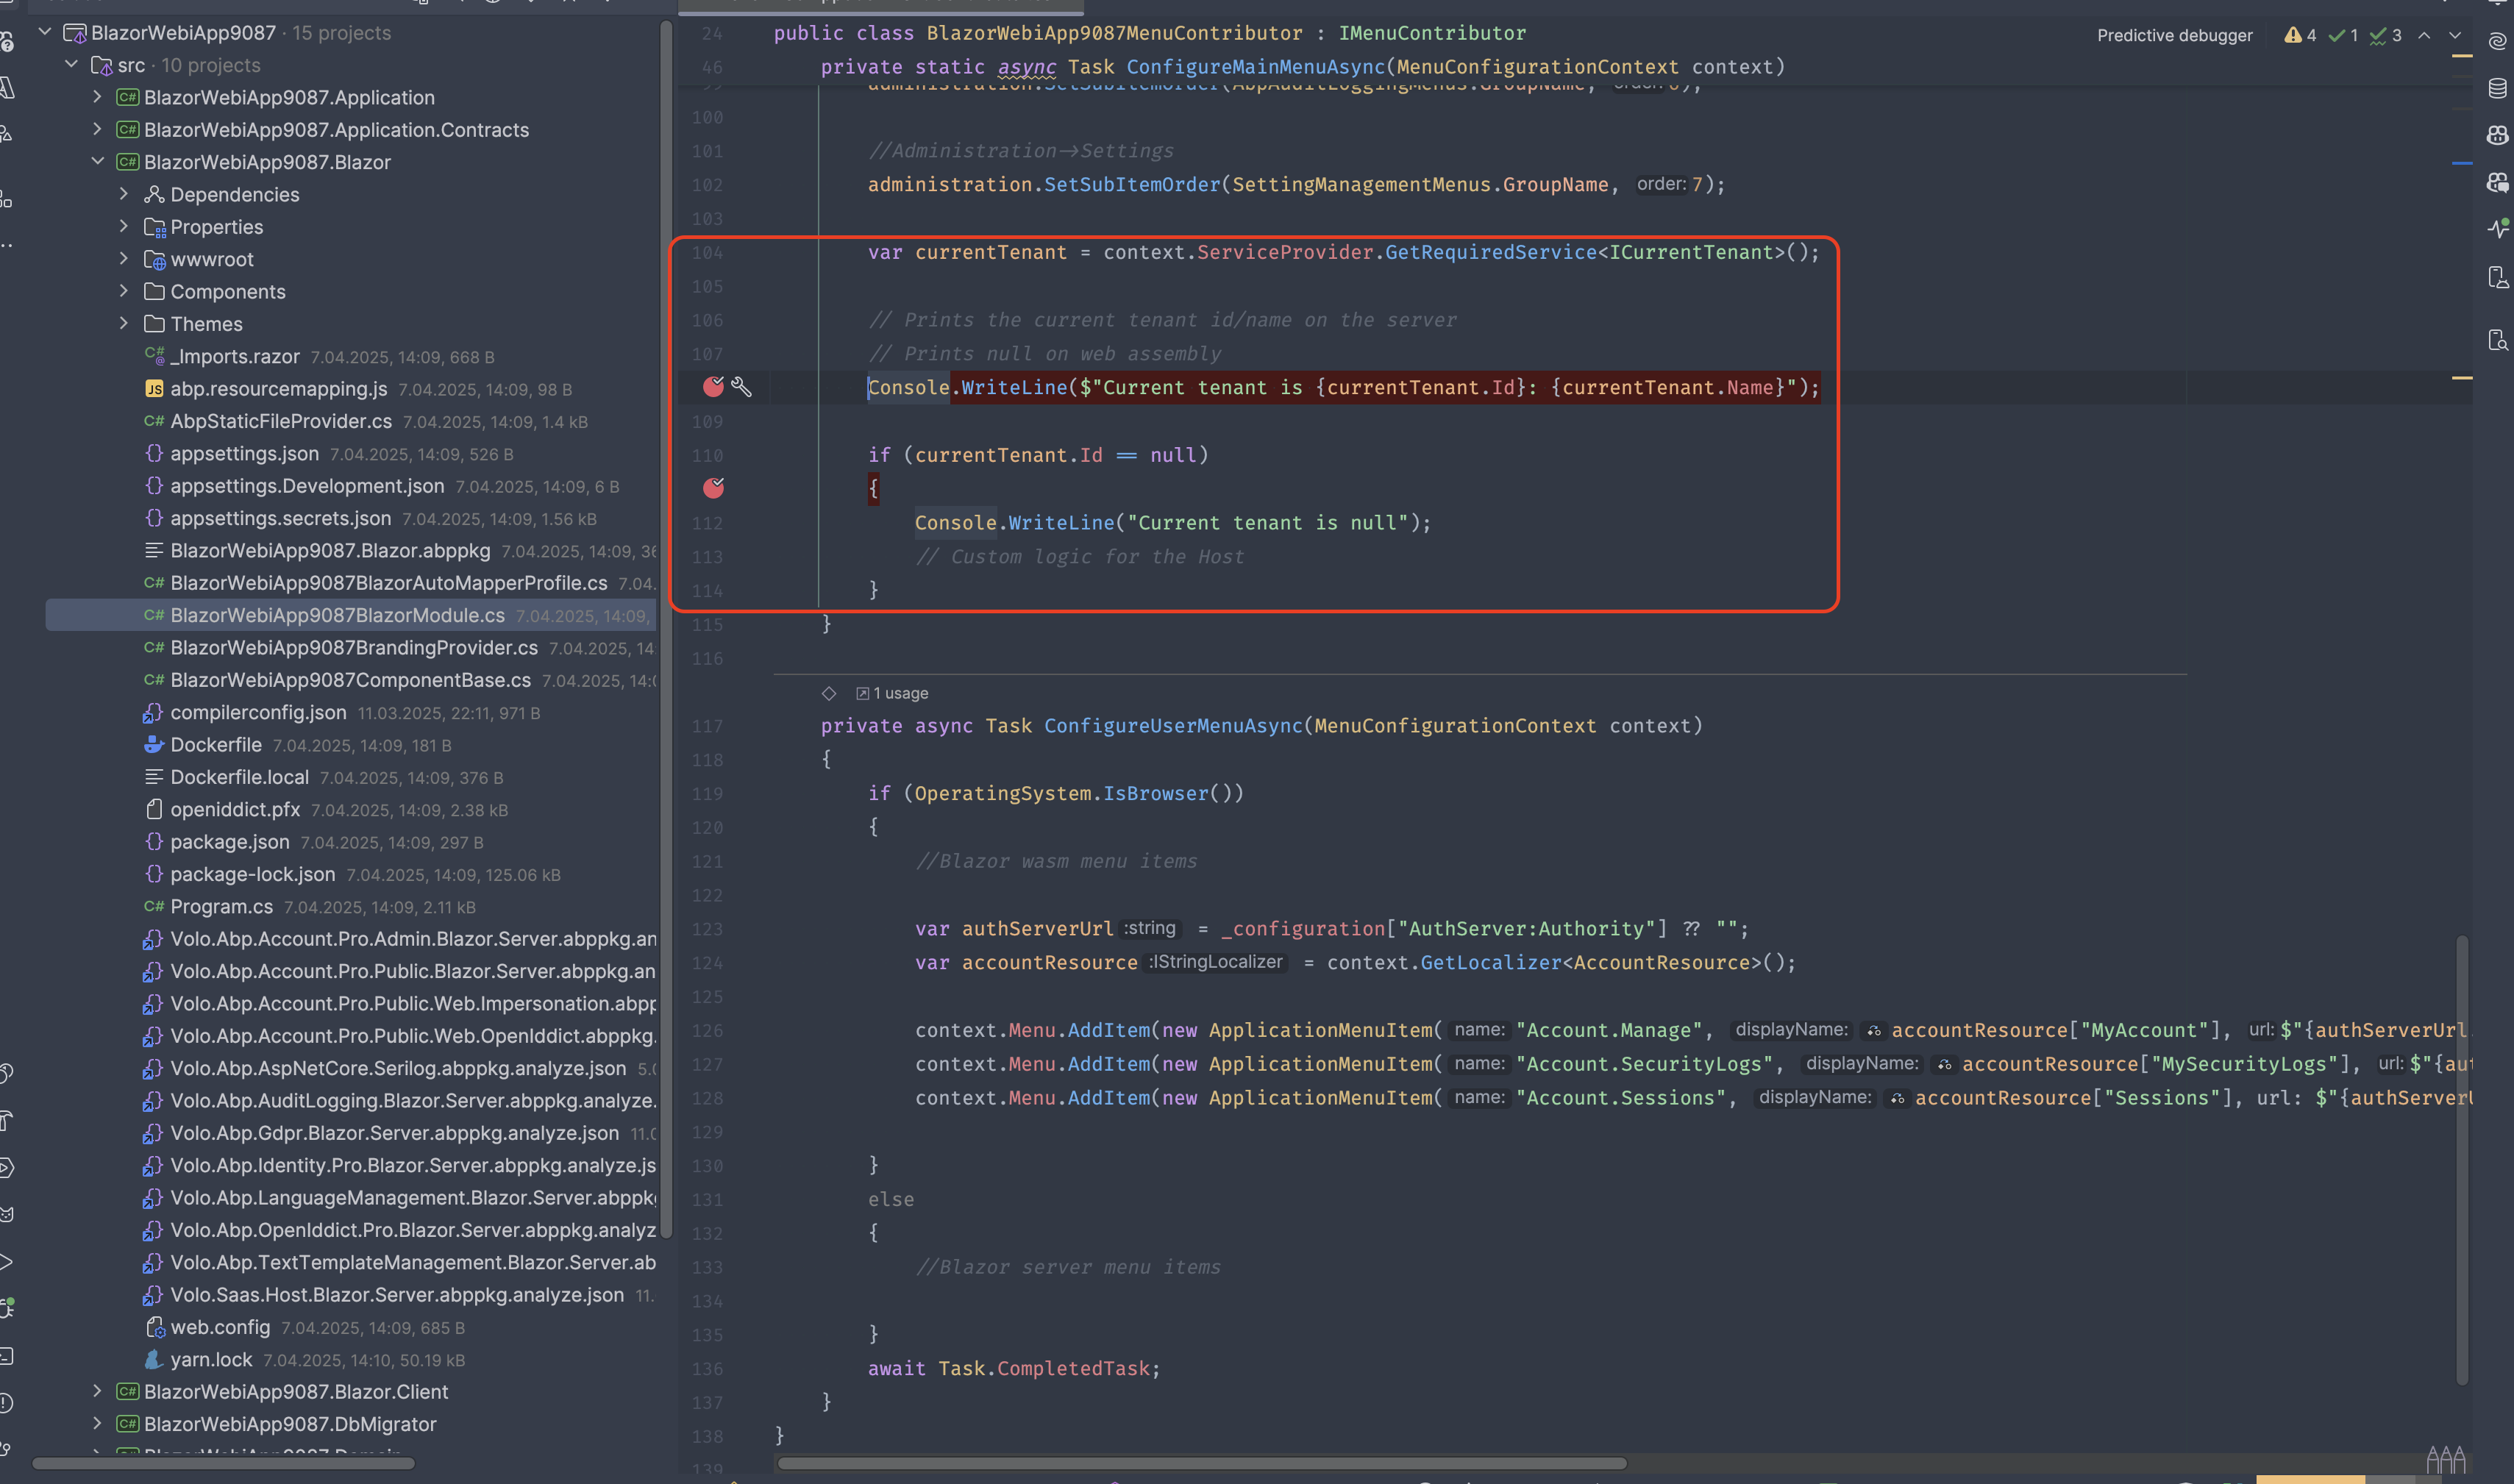The width and height of the screenshot is (2514, 1484).
Task: Select appsettings.json in the file tree
Action: coord(244,453)
